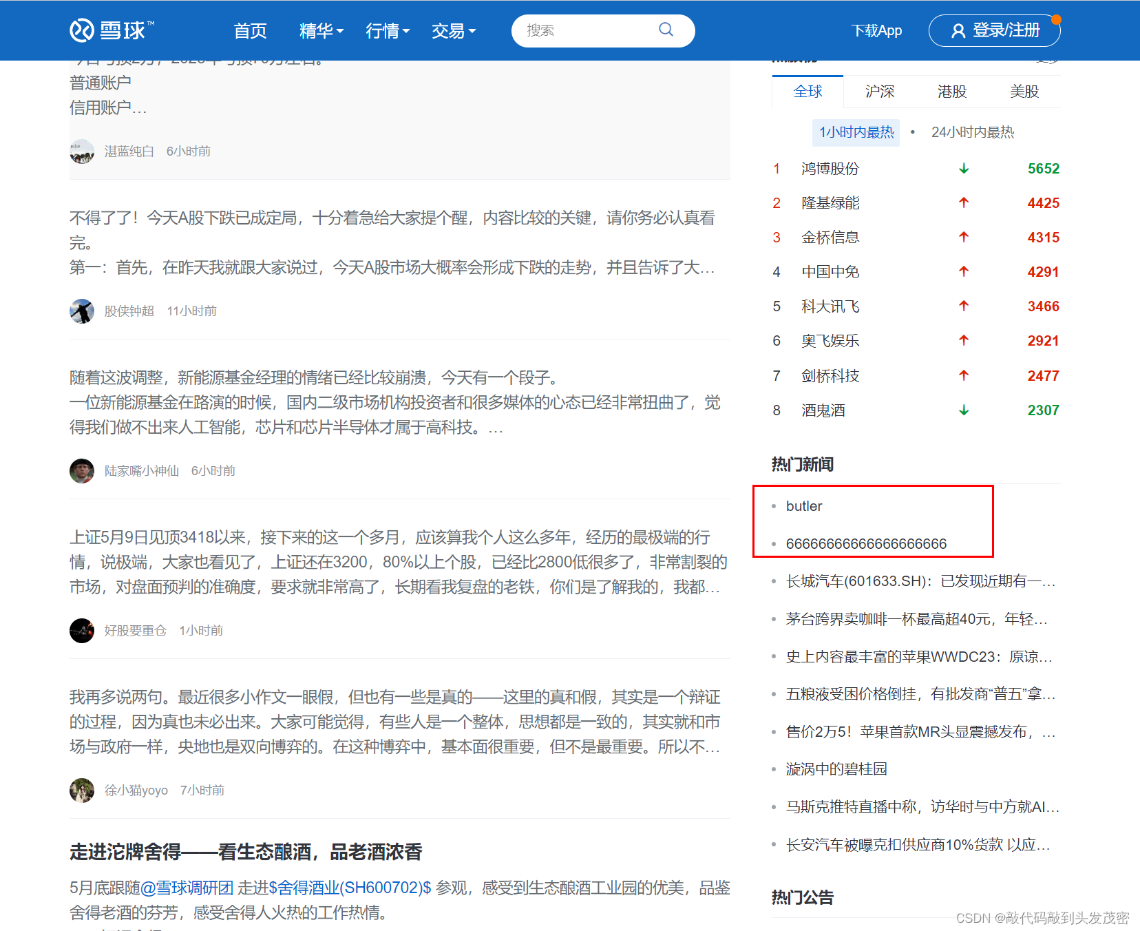Image resolution: width=1140 pixels, height=931 pixels.
Task: Open post starting 上证5月9日见顶3418以来
Action: [399, 563]
